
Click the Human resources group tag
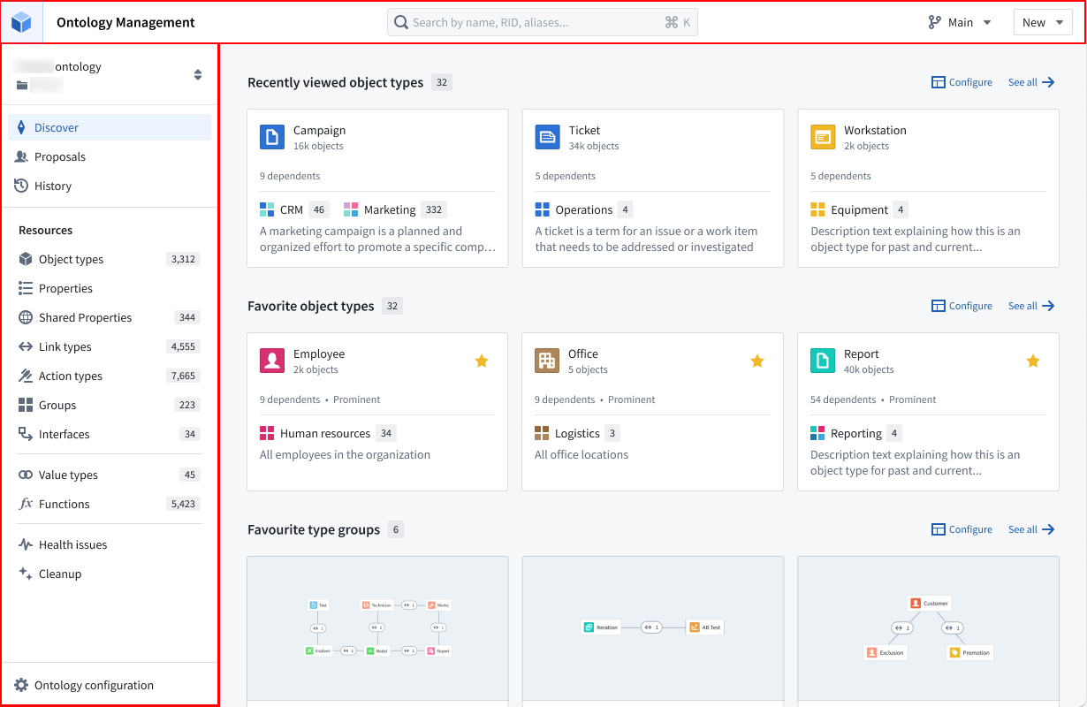point(328,433)
